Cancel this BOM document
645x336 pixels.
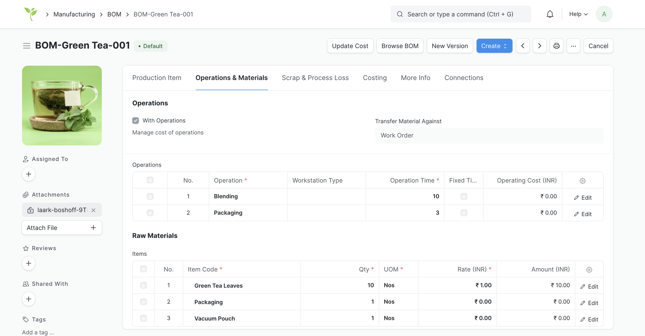click(598, 46)
